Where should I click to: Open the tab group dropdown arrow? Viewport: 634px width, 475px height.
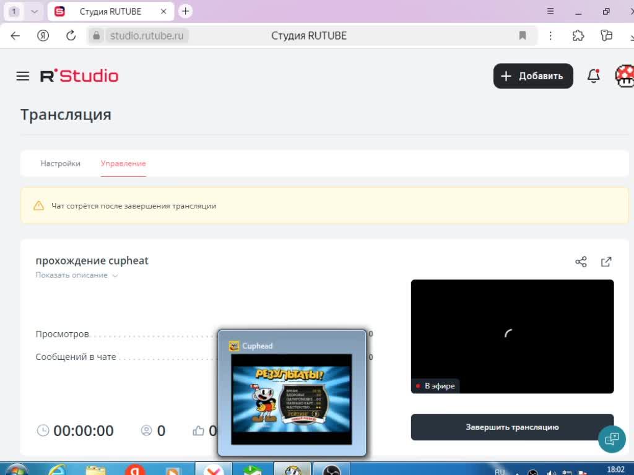coord(35,11)
